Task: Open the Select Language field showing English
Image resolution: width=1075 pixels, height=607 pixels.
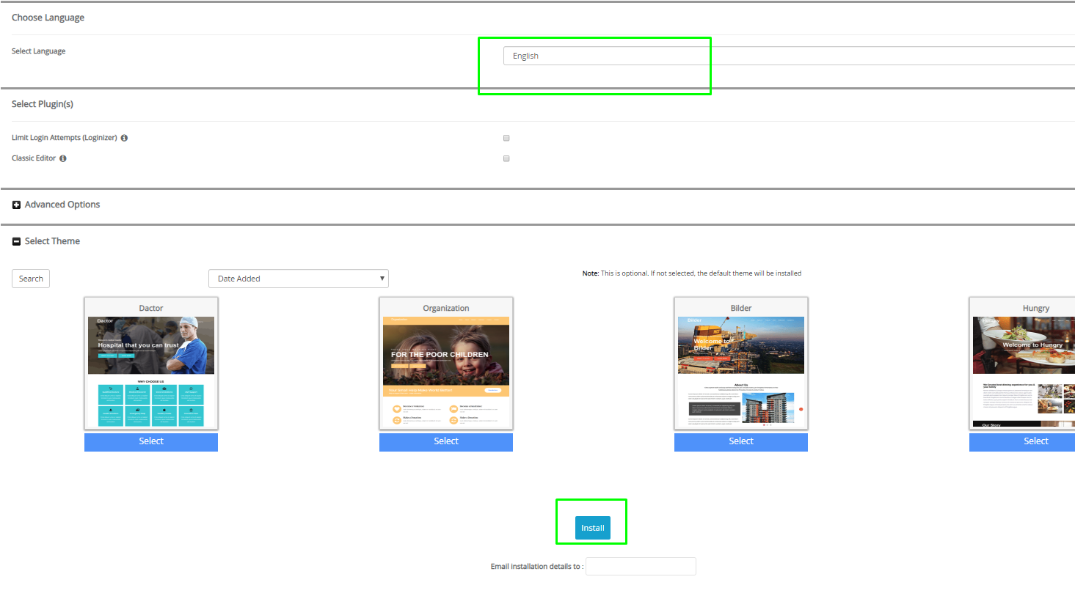Action: coord(605,55)
